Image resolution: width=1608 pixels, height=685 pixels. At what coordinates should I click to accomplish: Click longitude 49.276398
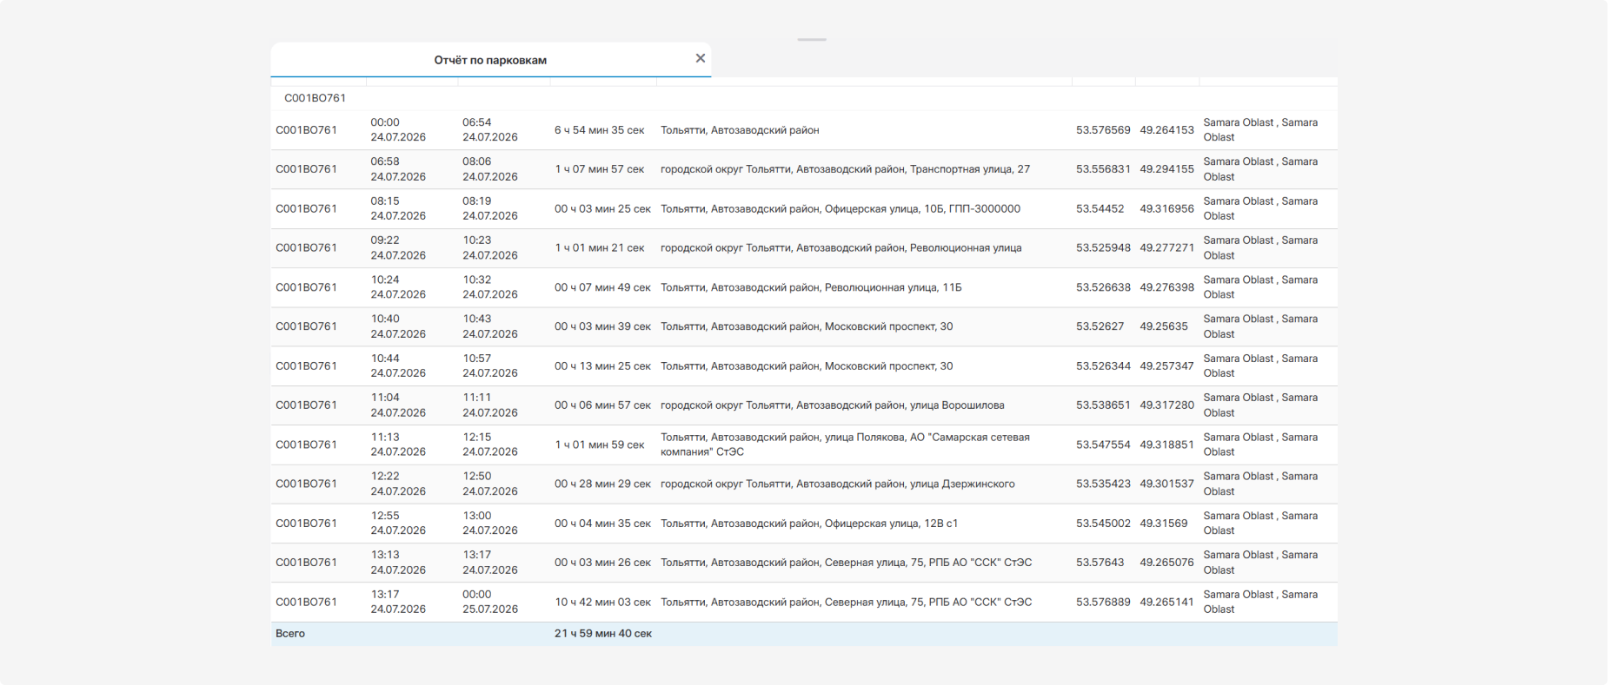pos(1166,287)
